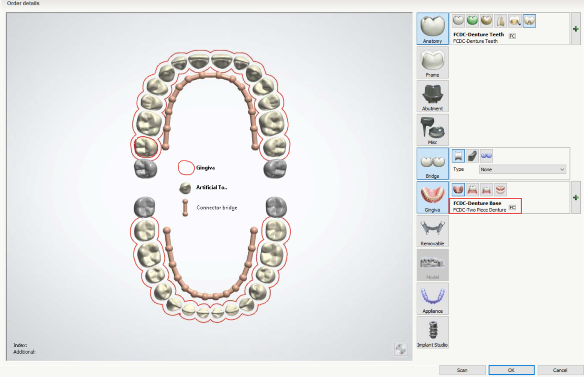Select the Misc category icon

432,129
